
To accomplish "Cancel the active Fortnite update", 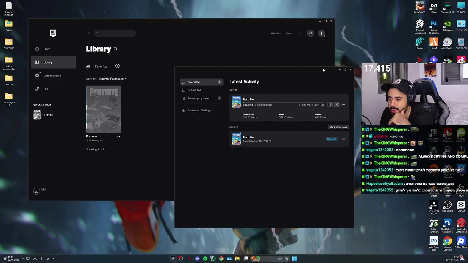I will click(x=337, y=104).
